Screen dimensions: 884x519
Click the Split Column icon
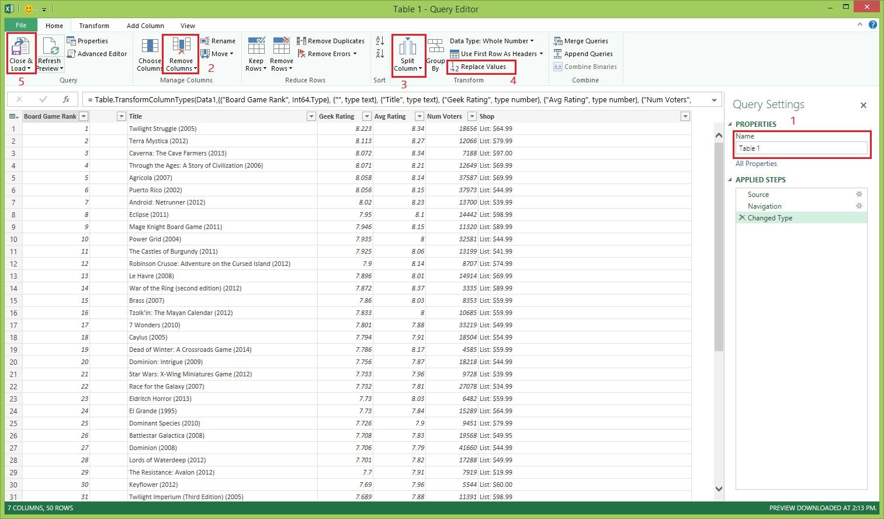(407, 47)
